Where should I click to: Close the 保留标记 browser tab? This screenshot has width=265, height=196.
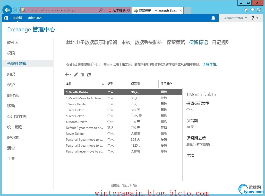(x=181, y=11)
